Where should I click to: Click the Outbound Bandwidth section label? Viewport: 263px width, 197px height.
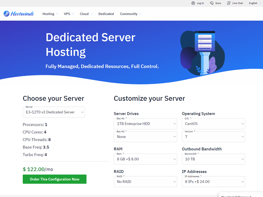[x=202, y=149]
